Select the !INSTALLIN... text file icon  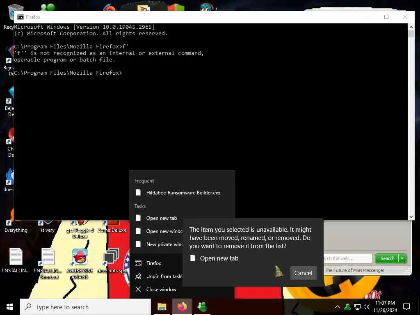coord(16,260)
